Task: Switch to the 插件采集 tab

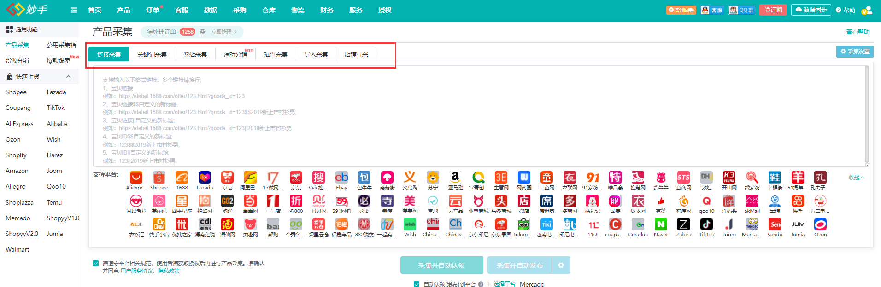Action: [x=276, y=54]
